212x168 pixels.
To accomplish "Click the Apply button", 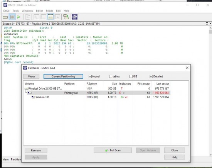I will click(x=36, y=157).
